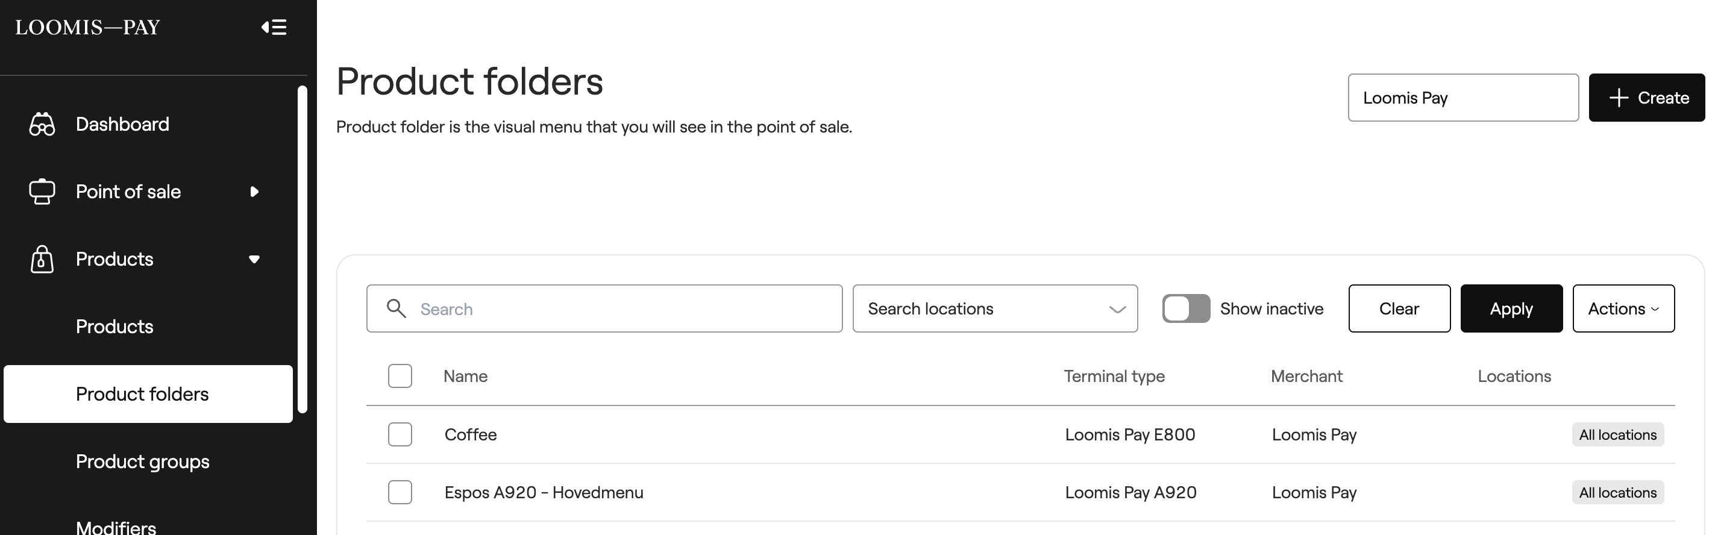1715x535 pixels.
Task: Open the Search locations dropdown
Action: click(995, 308)
